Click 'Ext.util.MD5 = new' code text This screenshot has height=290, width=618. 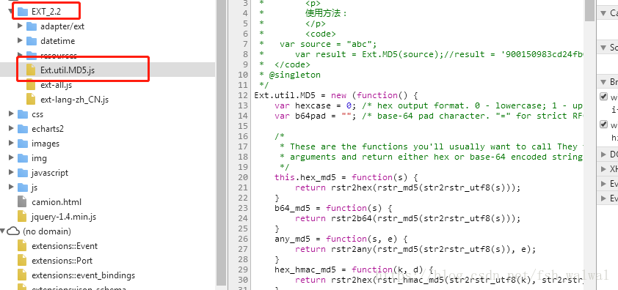(300, 95)
